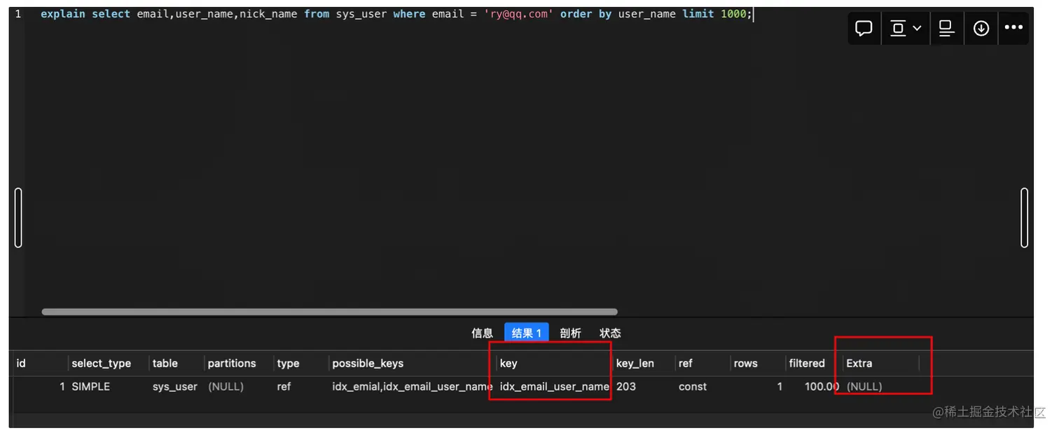Open the three-dot more options menu
The width and height of the screenshot is (1059, 433).
click(x=1013, y=28)
